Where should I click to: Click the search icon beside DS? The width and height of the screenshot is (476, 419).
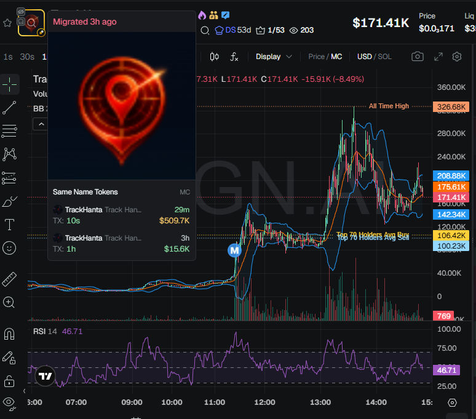[205, 30]
